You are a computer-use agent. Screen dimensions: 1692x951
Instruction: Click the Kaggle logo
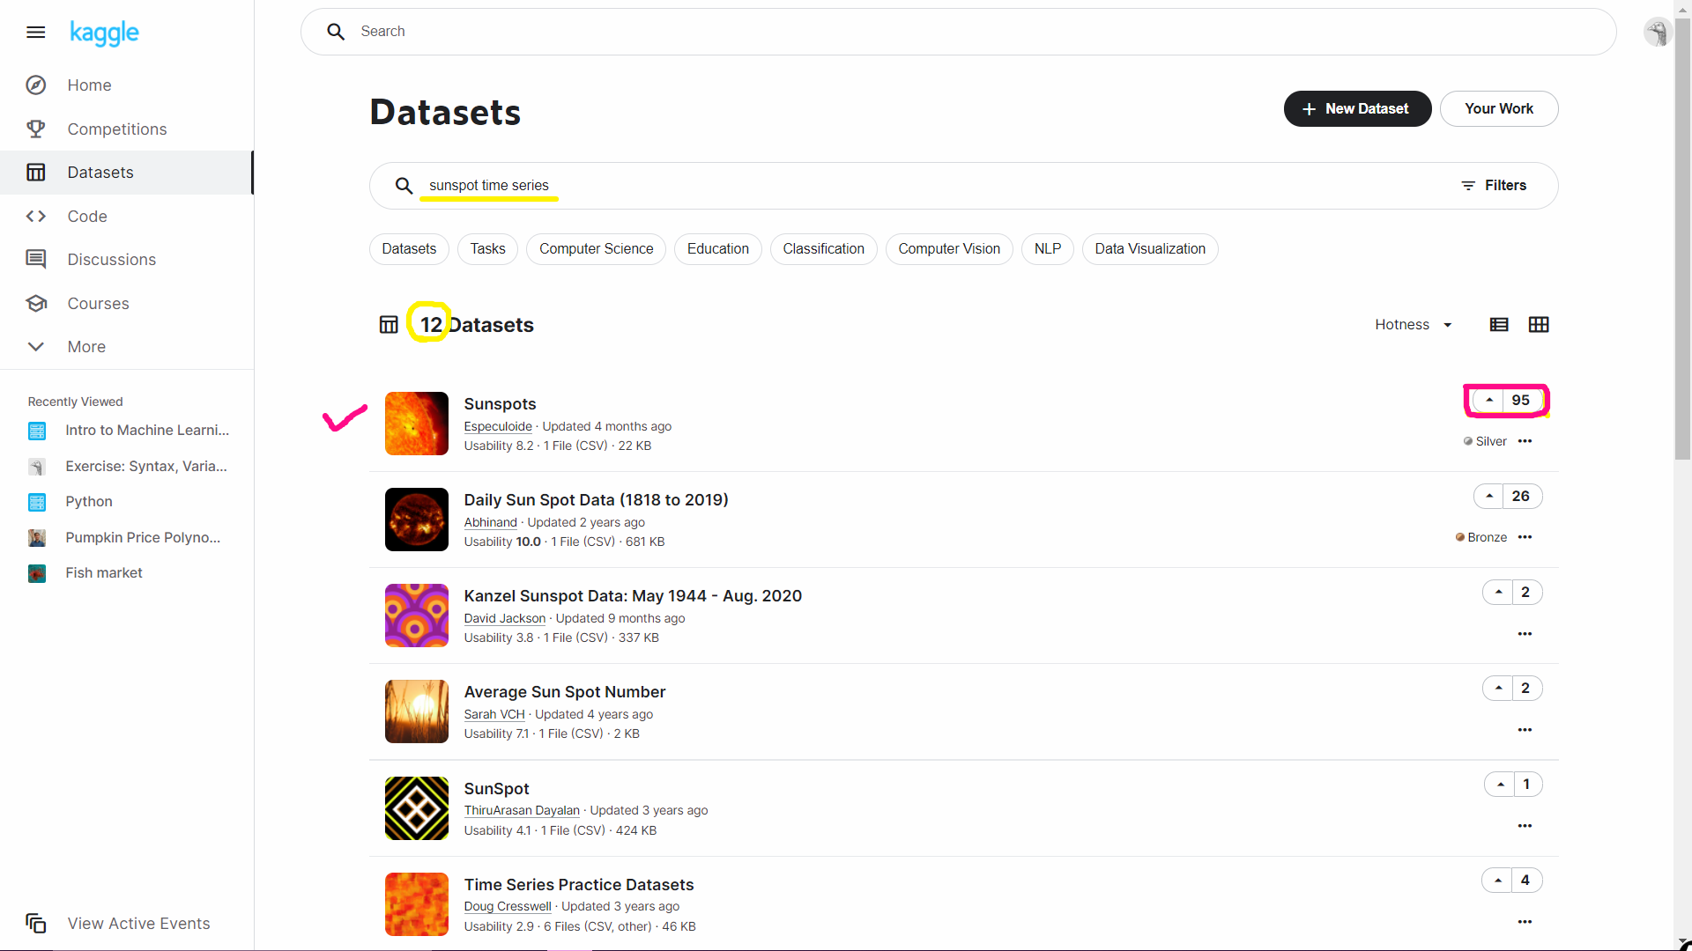[x=104, y=33]
